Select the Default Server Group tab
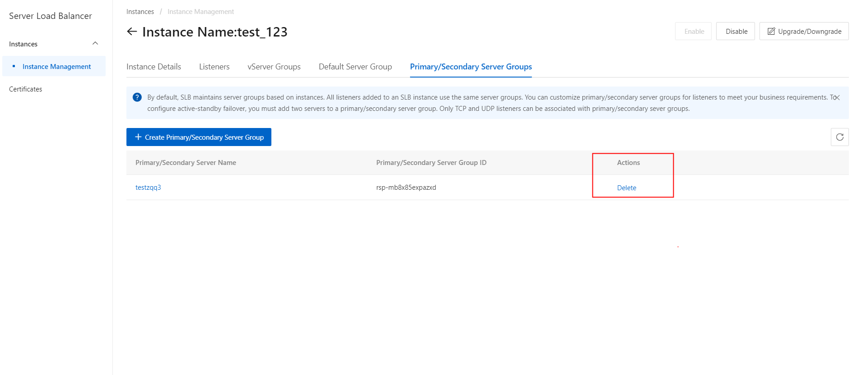 pos(355,67)
